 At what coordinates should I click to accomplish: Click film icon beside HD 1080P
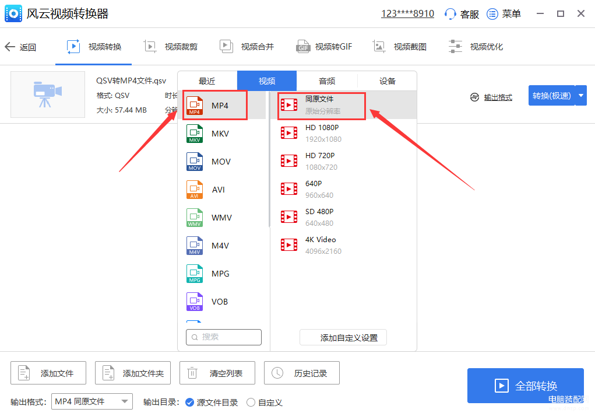coord(289,133)
